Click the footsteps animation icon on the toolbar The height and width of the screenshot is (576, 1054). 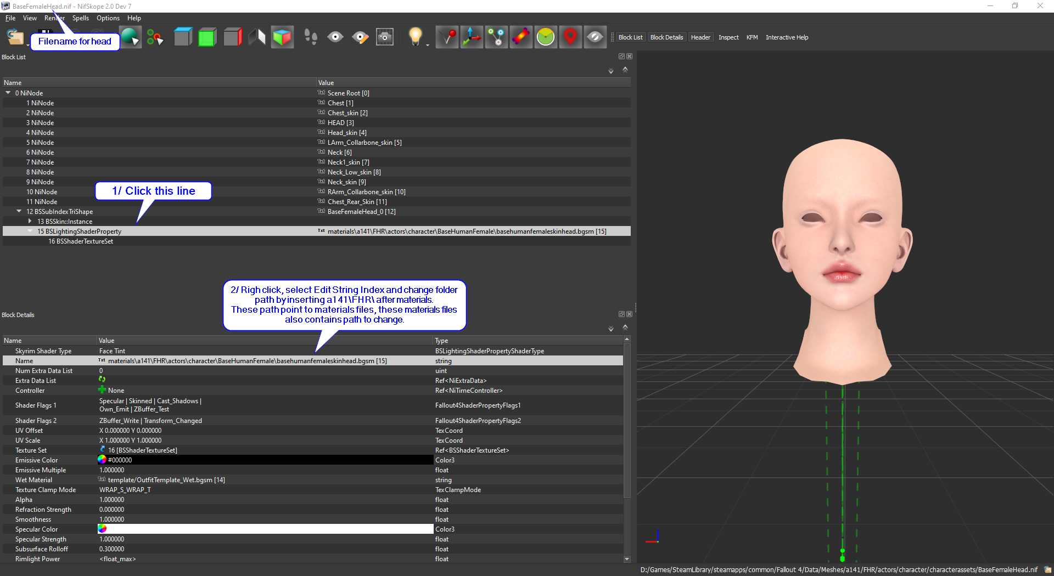click(311, 36)
